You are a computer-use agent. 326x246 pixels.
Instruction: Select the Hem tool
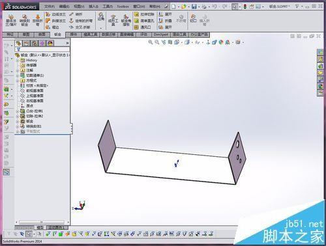pyautogui.click(x=52, y=27)
